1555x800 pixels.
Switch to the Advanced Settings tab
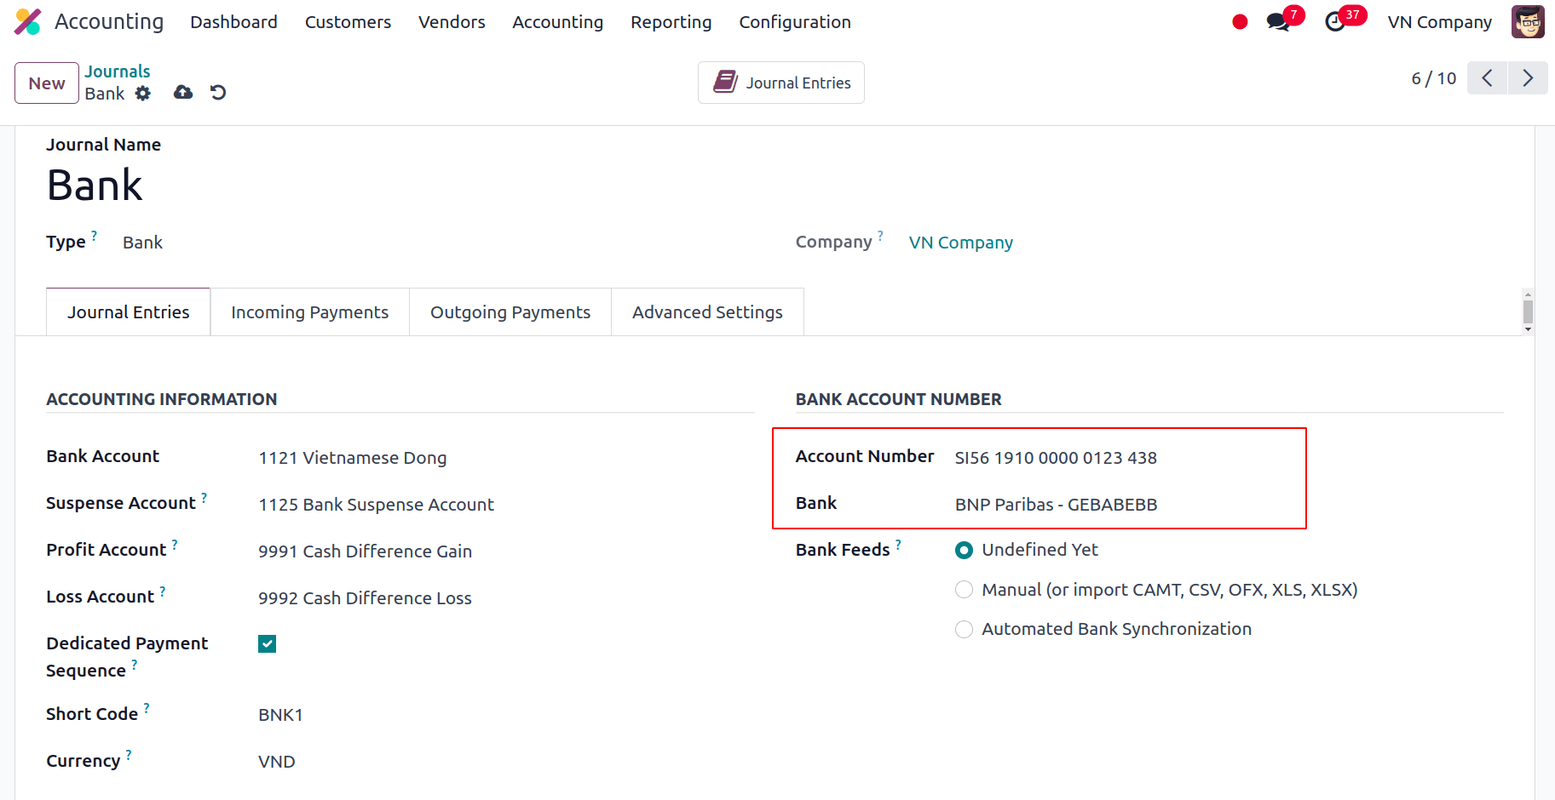pyautogui.click(x=706, y=312)
